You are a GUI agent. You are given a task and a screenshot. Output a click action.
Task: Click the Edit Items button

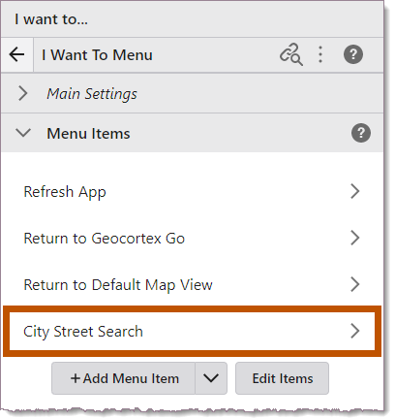pos(283,378)
